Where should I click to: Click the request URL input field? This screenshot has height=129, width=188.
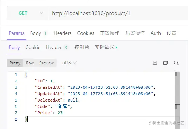tap(118, 13)
